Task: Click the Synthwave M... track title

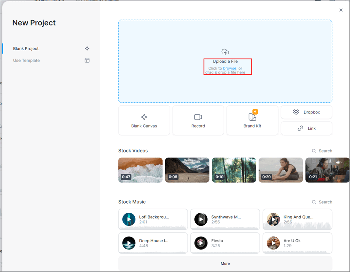Action: pos(226,217)
